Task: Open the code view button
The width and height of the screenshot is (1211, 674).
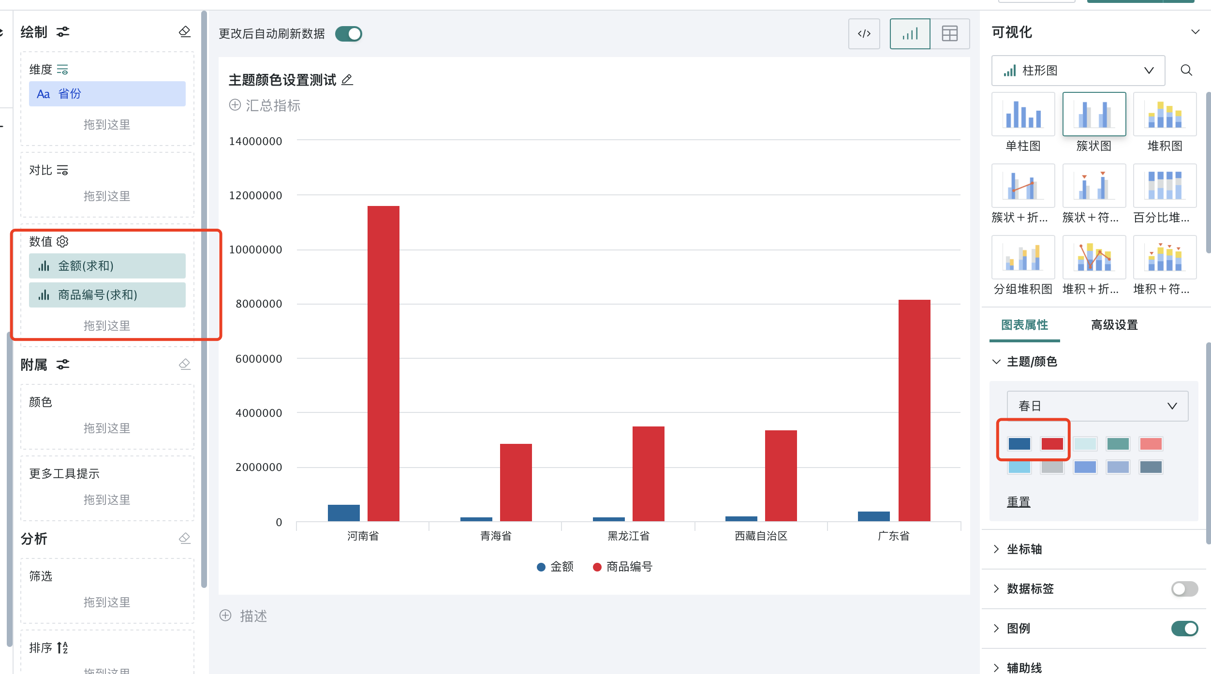Action: pos(864,34)
